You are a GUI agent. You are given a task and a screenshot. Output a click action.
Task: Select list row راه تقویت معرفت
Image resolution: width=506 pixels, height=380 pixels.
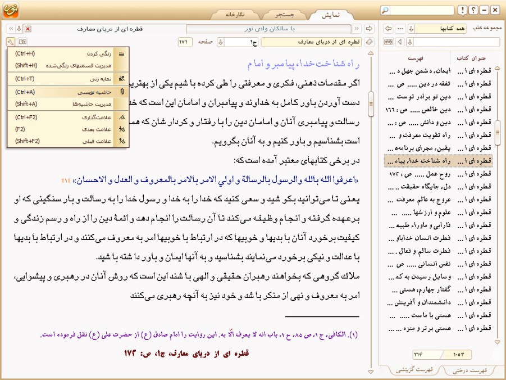(438, 135)
